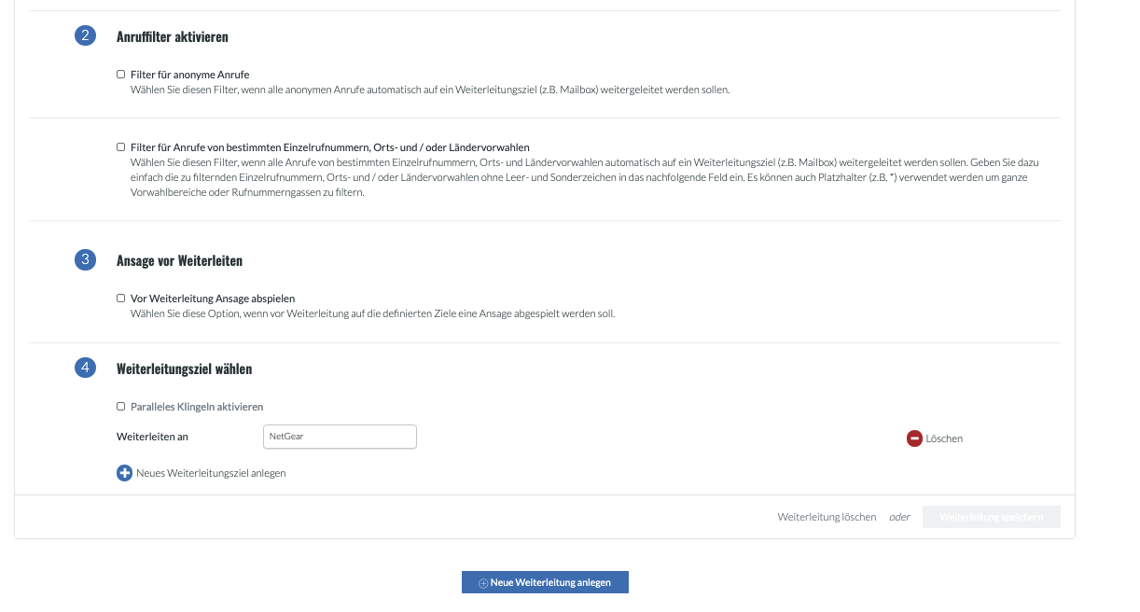
Task: Click the Weiterleitung löschen link
Action: (x=827, y=517)
